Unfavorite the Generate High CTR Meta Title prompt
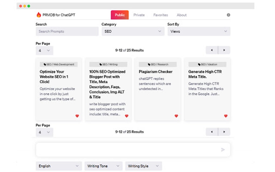275x172 pixels. point(226,116)
